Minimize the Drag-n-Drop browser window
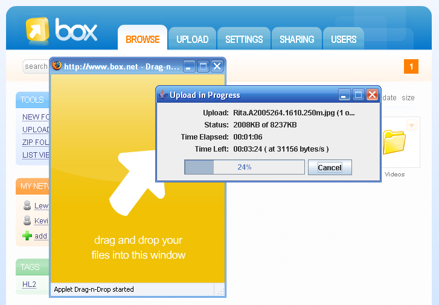Screen dimensions: 439x305 (x=189, y=66)
